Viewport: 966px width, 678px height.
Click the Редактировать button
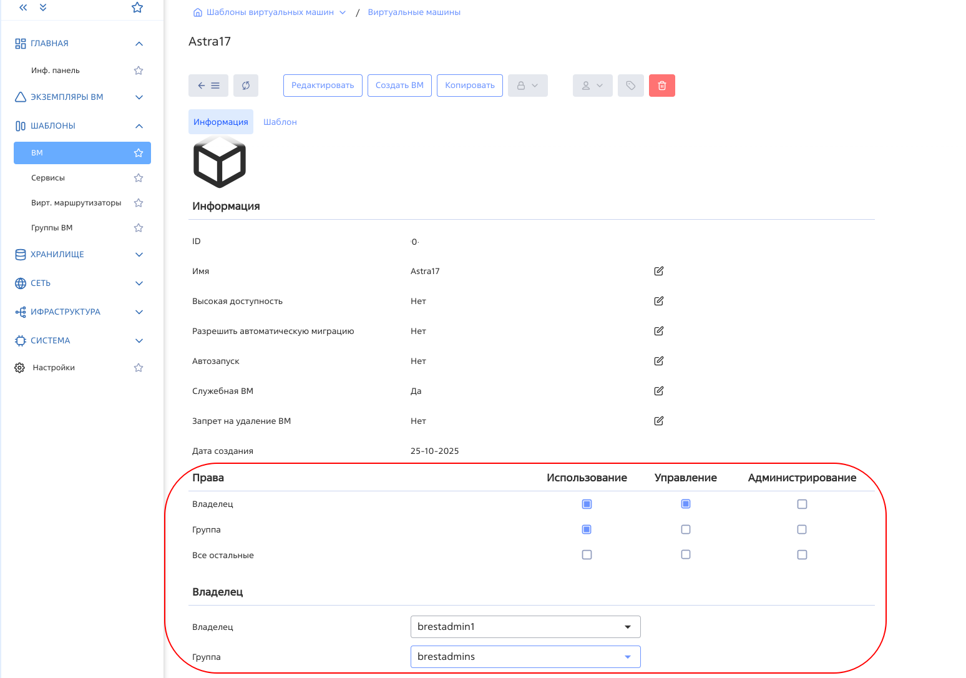pos(323,86)
